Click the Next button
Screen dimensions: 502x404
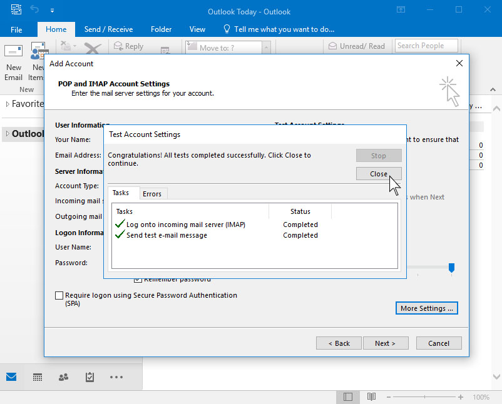pos(386,343)
